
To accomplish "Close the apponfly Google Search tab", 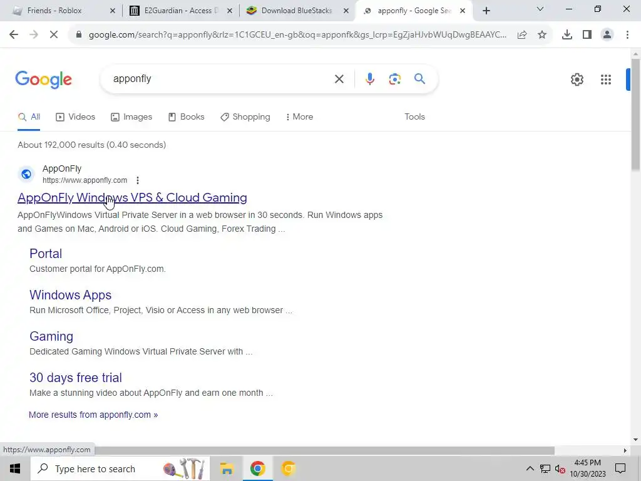I will [x=463, y=11].
